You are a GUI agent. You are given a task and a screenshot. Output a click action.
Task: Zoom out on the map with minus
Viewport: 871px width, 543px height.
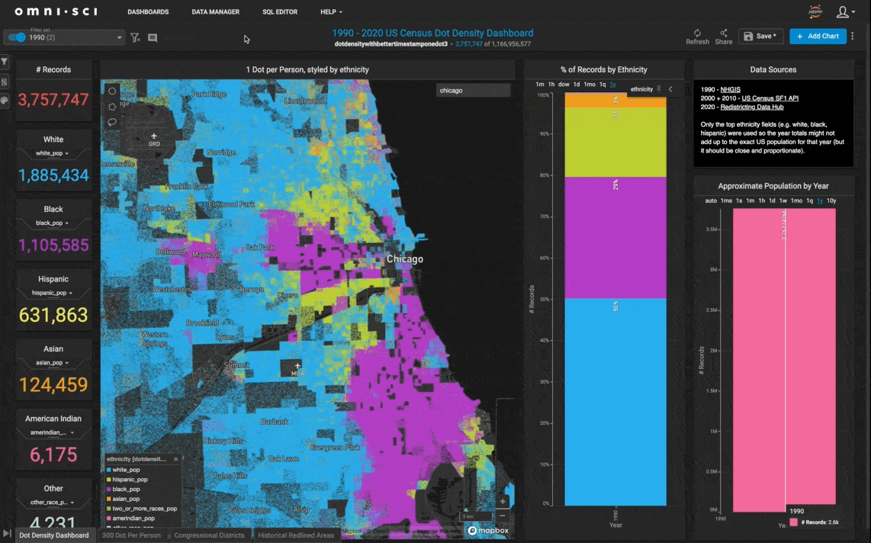tap(503, 516)
